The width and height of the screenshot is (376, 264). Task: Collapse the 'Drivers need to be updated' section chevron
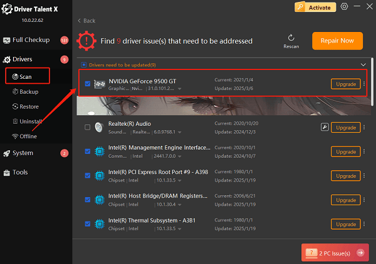pos(363,64)
